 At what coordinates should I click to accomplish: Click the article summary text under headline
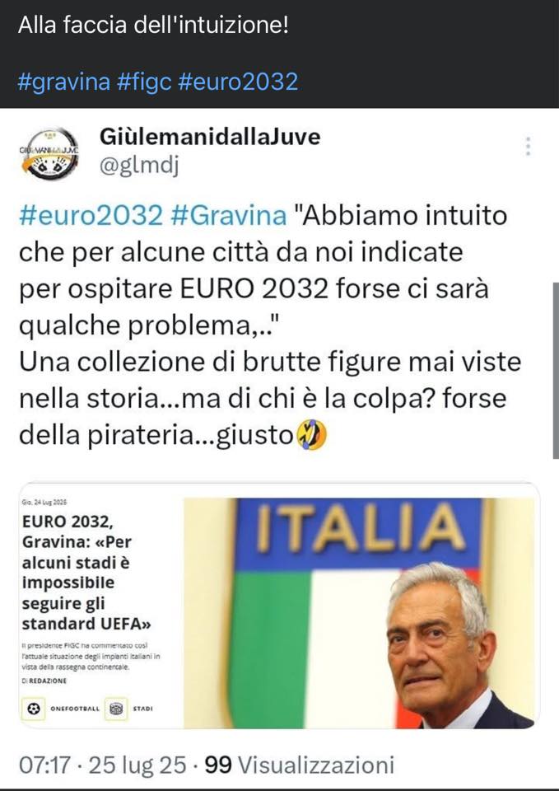coord(91,656)
